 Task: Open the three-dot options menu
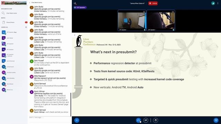[x=218, y=3]
